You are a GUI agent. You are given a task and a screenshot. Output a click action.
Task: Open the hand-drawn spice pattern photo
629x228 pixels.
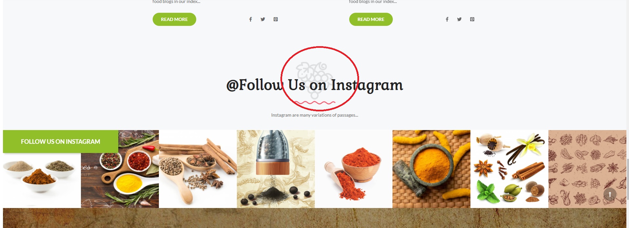587,169
